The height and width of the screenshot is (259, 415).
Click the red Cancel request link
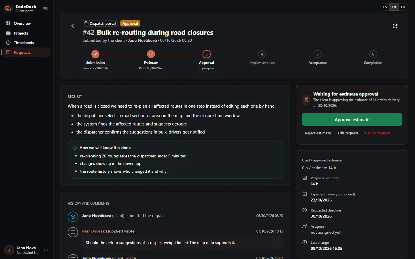[378, 133]
